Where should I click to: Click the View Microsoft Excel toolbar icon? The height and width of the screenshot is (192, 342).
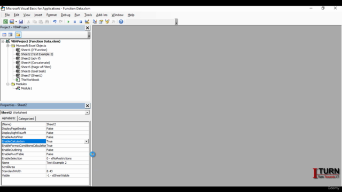point(5,21)
